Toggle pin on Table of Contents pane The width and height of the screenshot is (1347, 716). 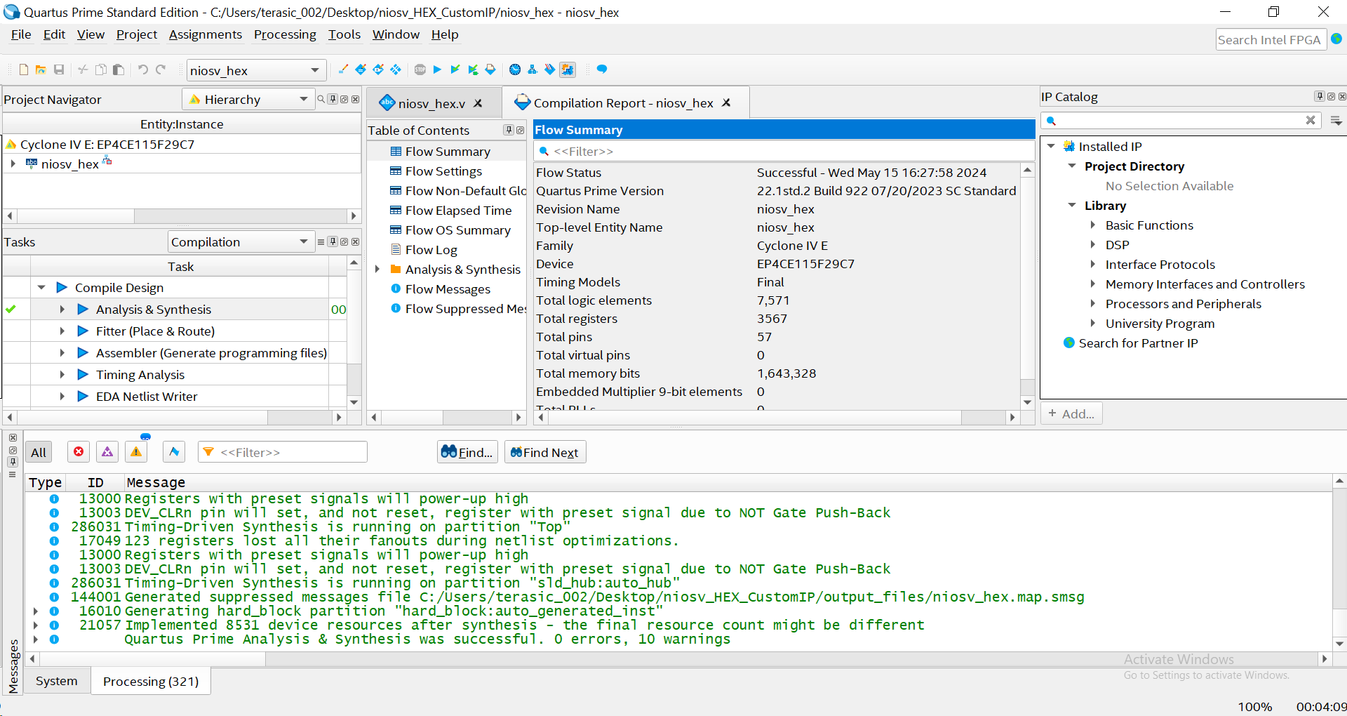click(509, 131)
